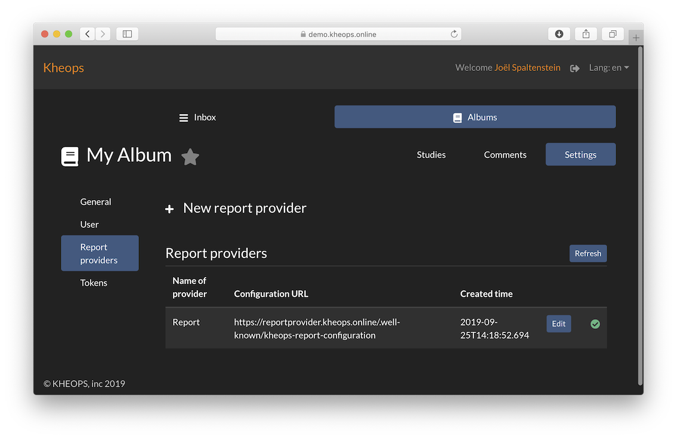Click the green check status icon

click(x=595, y=324)
